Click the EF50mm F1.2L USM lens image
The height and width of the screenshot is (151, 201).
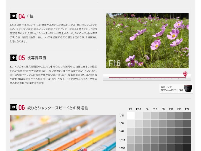coord(188,88)
